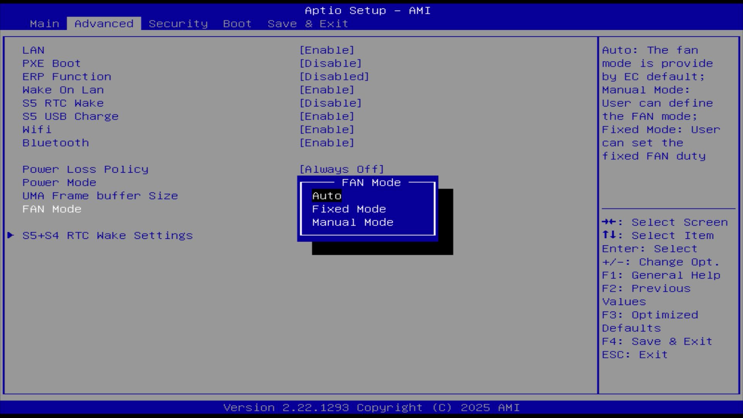Open the Power Loss Policy [Always Off] option

pyautogui.click(x=341, y=169)
